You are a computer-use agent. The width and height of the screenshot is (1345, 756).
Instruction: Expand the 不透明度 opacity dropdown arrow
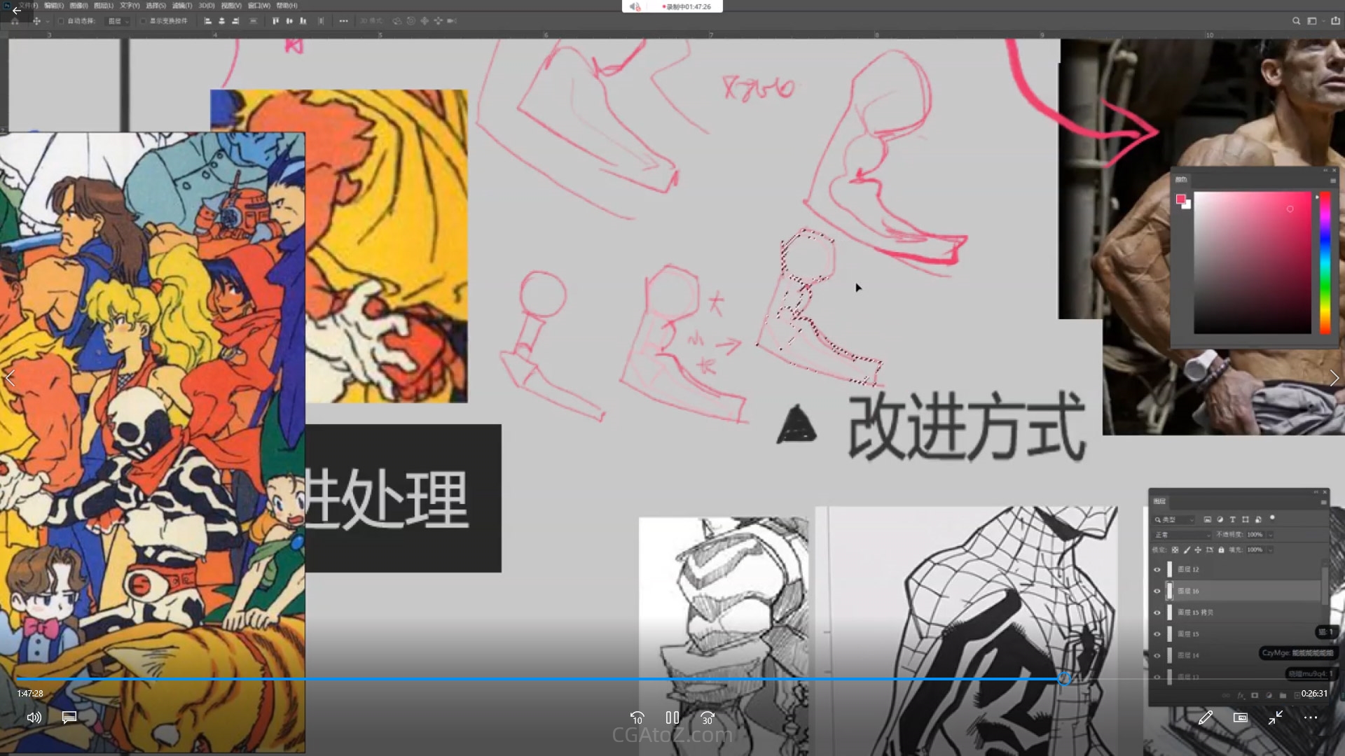(x=1270, y=535)
